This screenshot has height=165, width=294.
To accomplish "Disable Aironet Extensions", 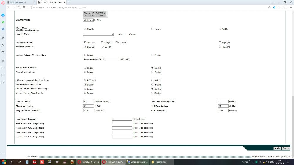I will tap(152, 72).
